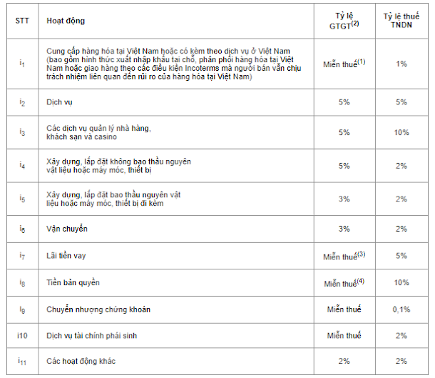The width and height of the screenshot is (435, 378).
Task: Click the "Miễn thuế(4)" GTGT cell
Action: pos(344,283)
